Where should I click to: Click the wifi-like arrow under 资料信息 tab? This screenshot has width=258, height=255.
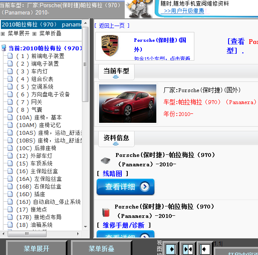pyautogui.click(x=116, y=143)
